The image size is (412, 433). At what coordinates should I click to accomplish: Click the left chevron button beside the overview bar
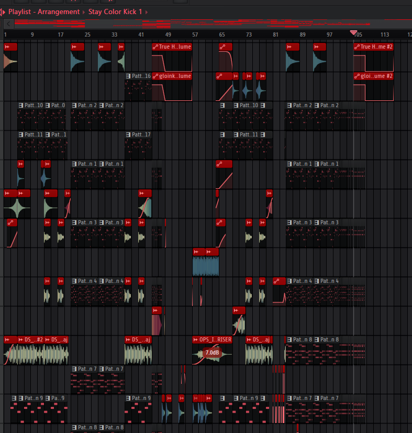(8, 24)
